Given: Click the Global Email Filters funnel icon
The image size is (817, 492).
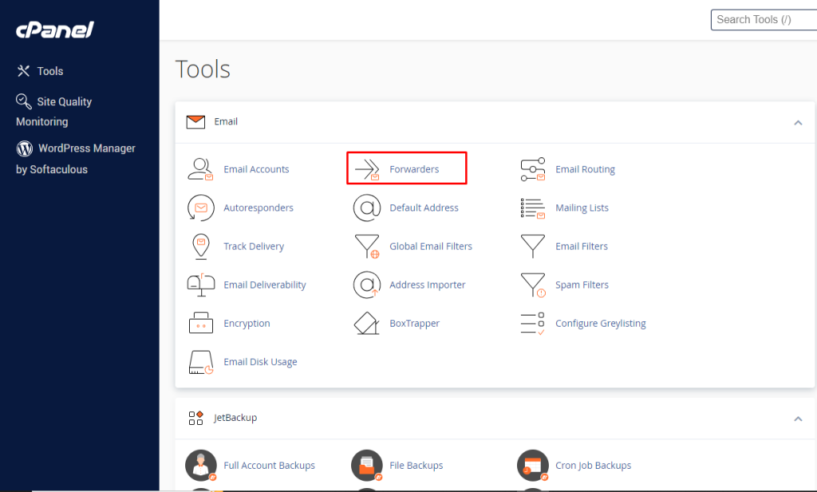Looking at the screenshot, I should (x=366, y=246).
